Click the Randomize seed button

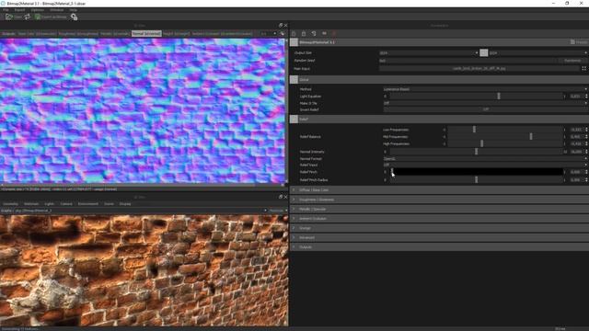(x=572, y=61)
